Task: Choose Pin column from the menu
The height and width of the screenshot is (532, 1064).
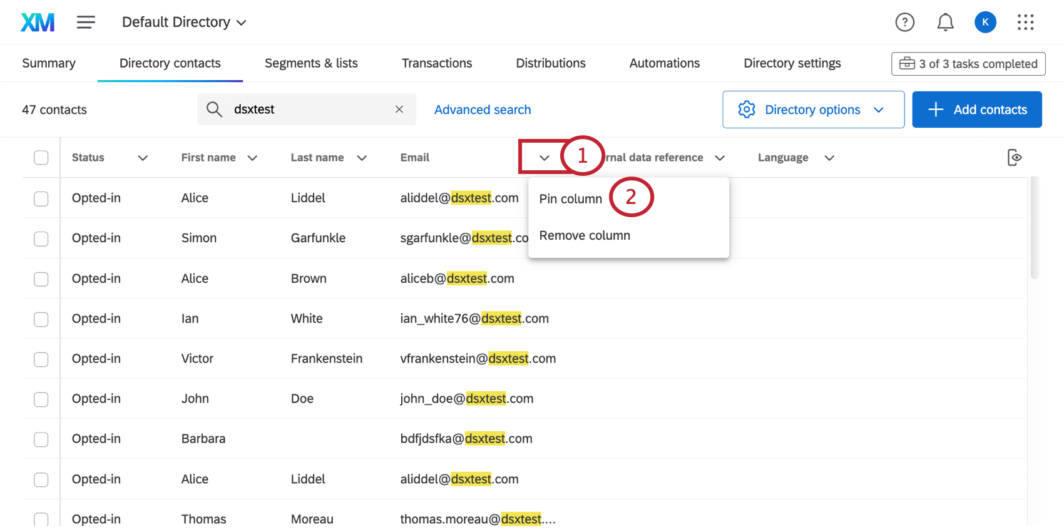Action: point(570,199)
